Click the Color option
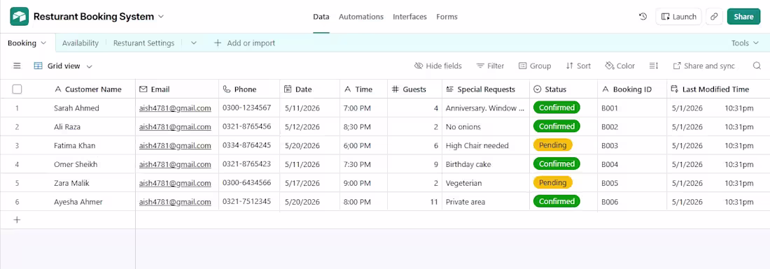Screen dimensions: 770x269 (620, 66)
